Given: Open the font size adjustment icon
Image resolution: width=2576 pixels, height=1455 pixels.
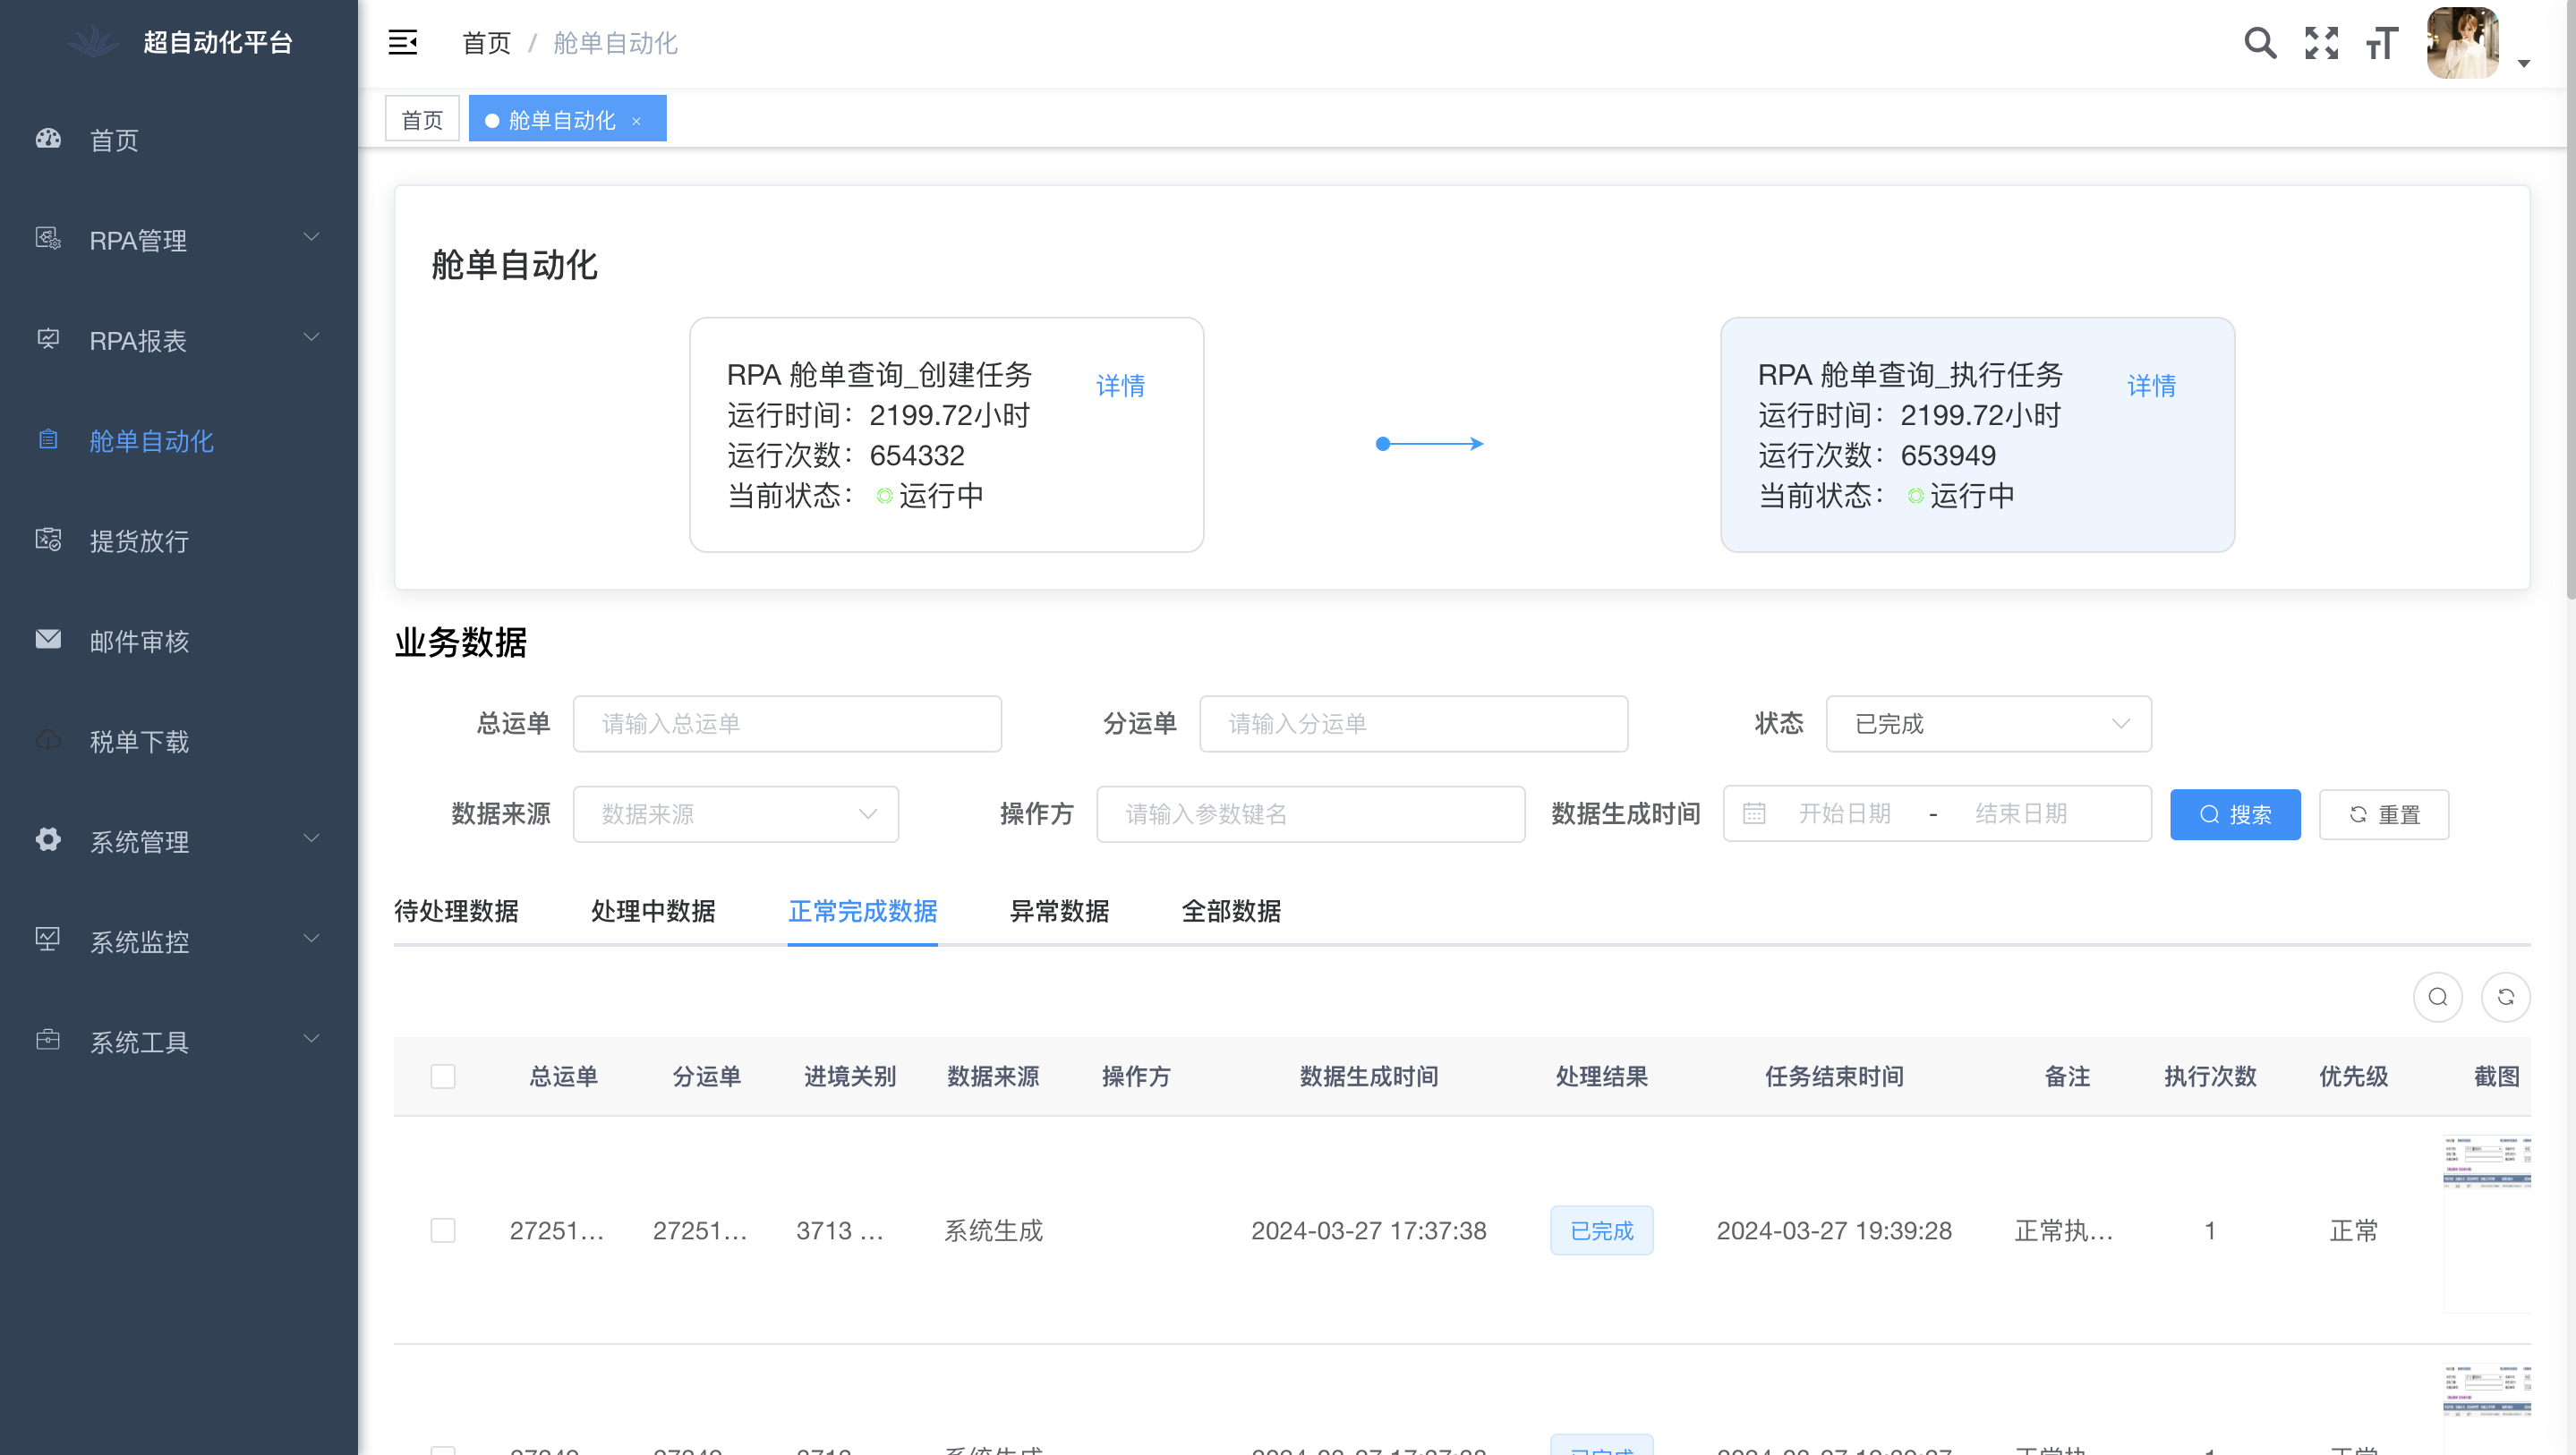Looking at the screenshot, I should [2382, 42].
